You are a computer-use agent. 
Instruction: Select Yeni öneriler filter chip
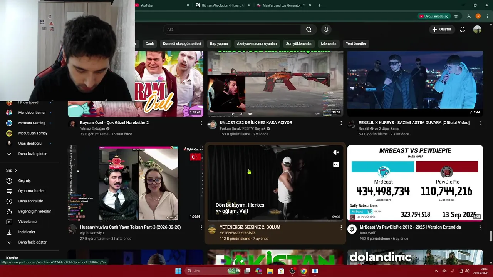coord(356,44)
